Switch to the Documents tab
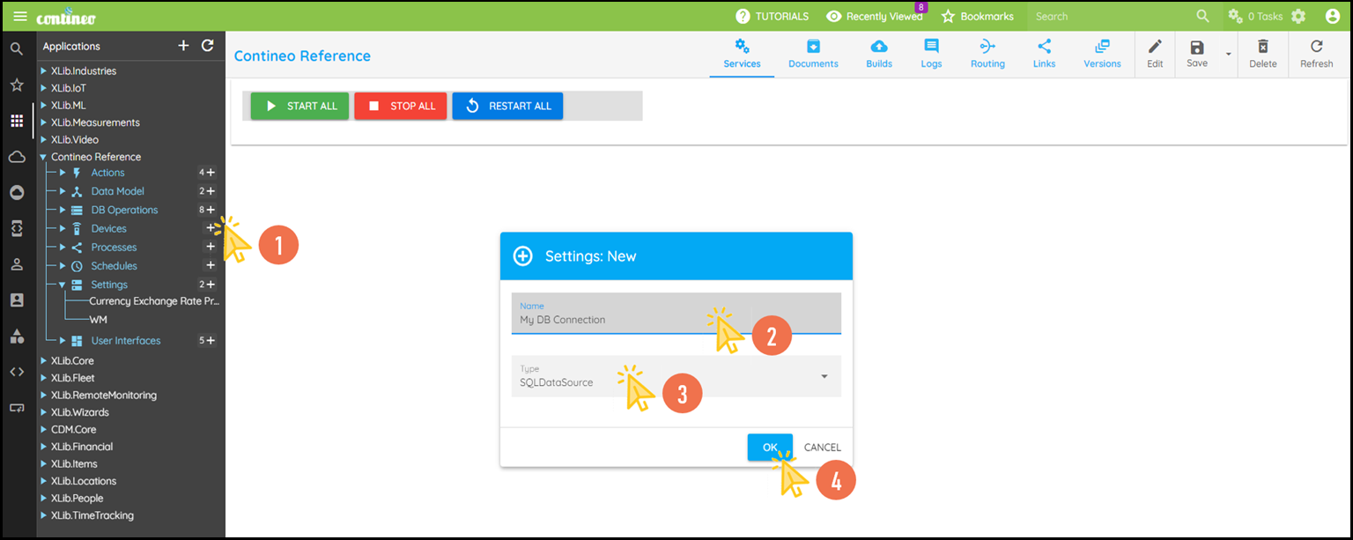 (x=813, y=54)
